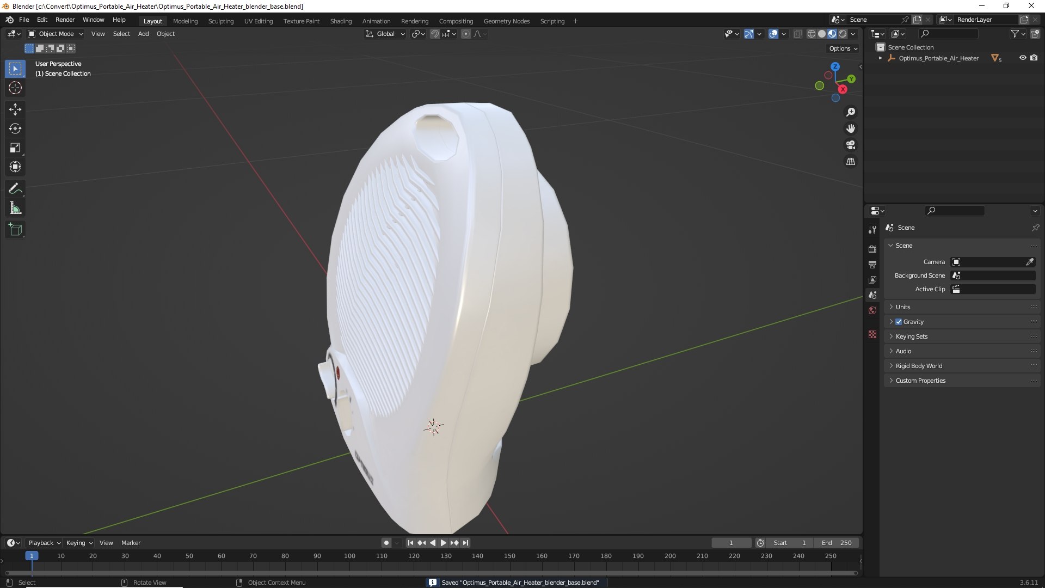Image resolution: width=1045 pixels, height=588 pixels.
Task: Open the Tool properties tab icon
Action: (872, 230)
